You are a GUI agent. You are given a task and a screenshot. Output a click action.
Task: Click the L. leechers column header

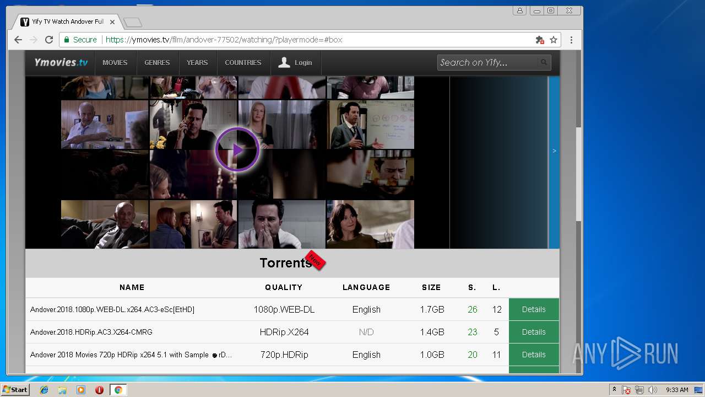click(x=496, y=287)
